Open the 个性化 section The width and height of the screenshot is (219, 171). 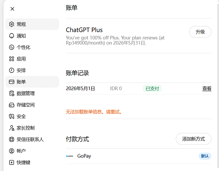32,47
